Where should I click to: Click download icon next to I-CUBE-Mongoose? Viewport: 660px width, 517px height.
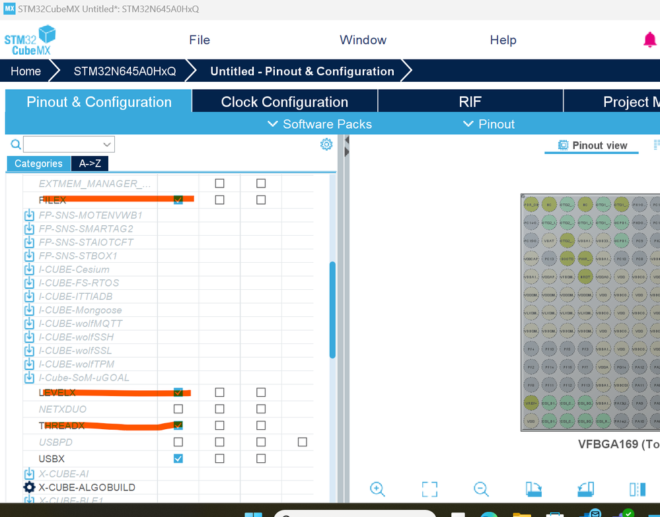[x=29, y=310]
